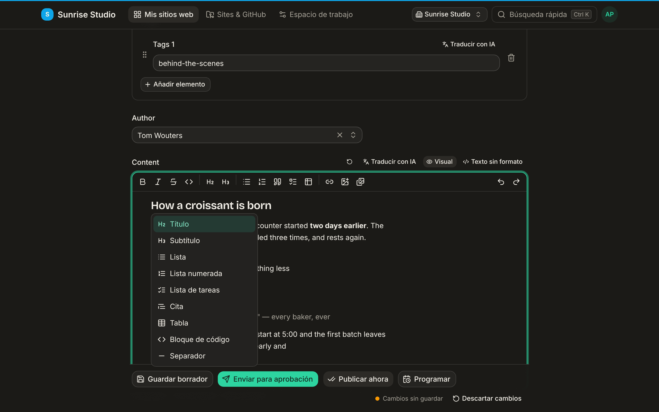Choose Lista in block menu
The image size is (659, 412).
coord(204,257)
